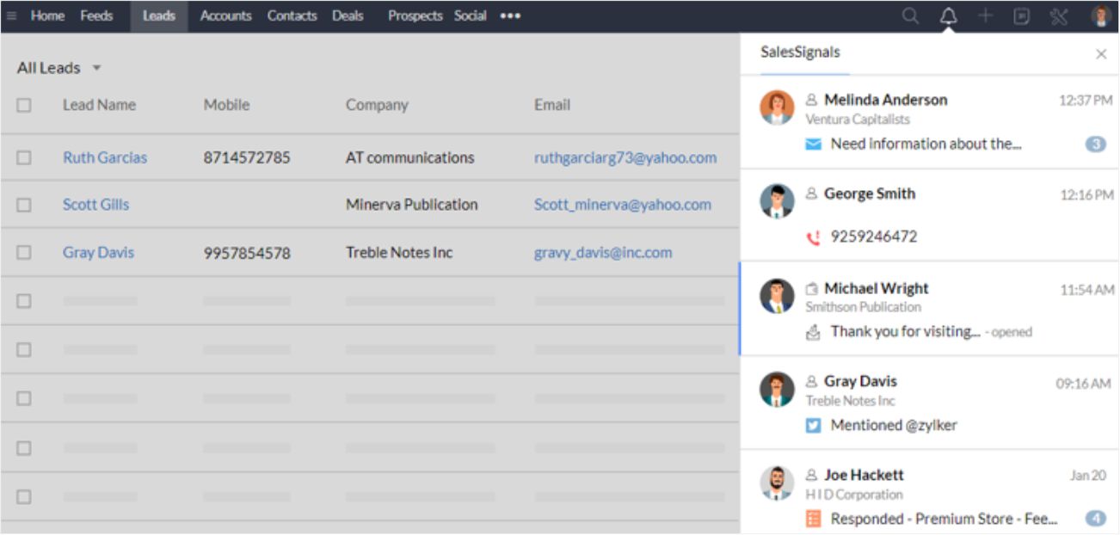Click the plus create icon

[985, 15]
